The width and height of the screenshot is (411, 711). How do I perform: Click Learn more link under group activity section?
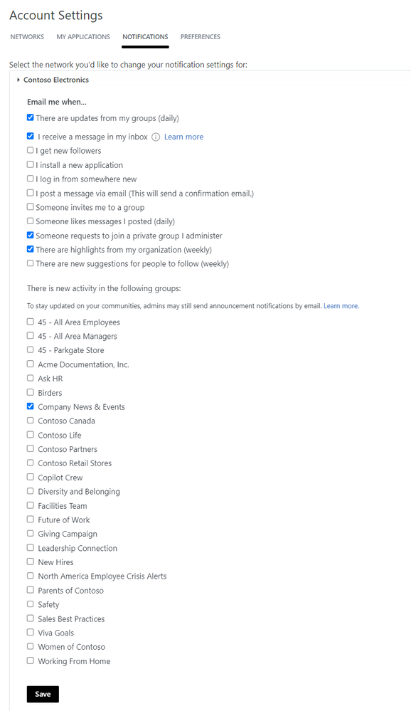pos(341,305)
